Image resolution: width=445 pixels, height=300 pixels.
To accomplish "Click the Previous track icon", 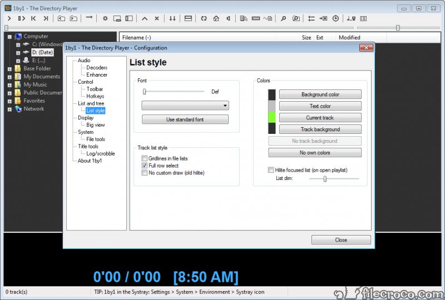I will (33, 18).
